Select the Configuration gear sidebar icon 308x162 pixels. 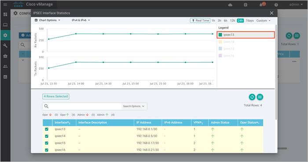point(5,35)
